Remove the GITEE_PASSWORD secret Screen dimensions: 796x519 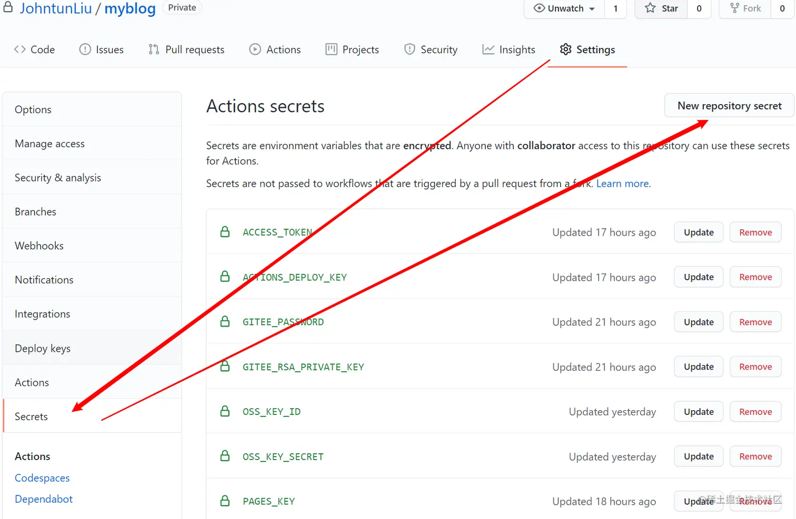click(x=755, y=322)
